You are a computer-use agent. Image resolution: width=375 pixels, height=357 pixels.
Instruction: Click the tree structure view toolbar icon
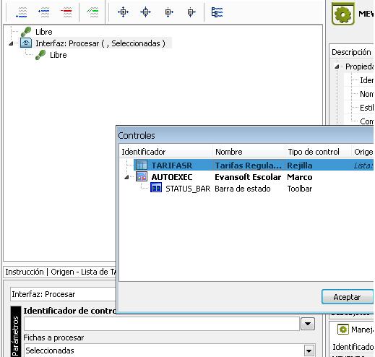tap(217, 12)
